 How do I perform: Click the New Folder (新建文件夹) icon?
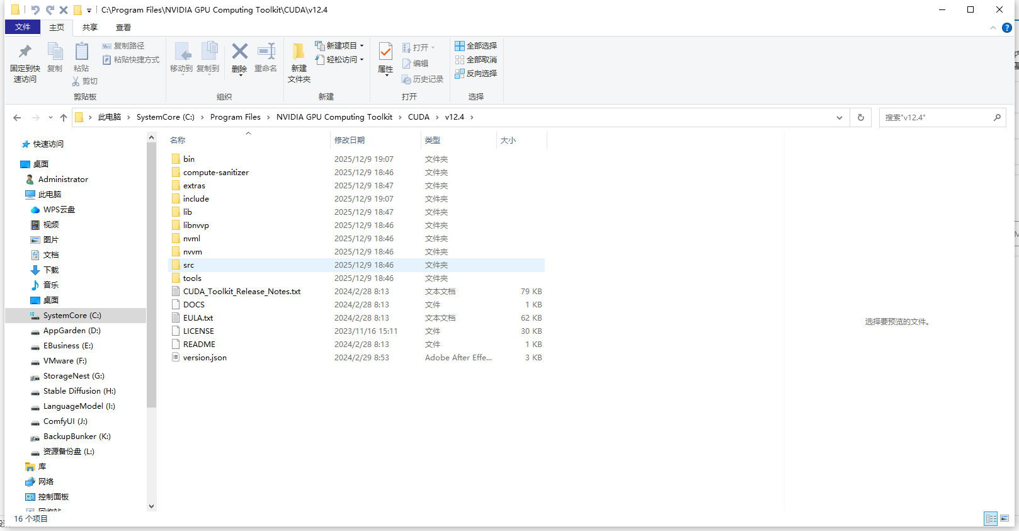point(299,52)
